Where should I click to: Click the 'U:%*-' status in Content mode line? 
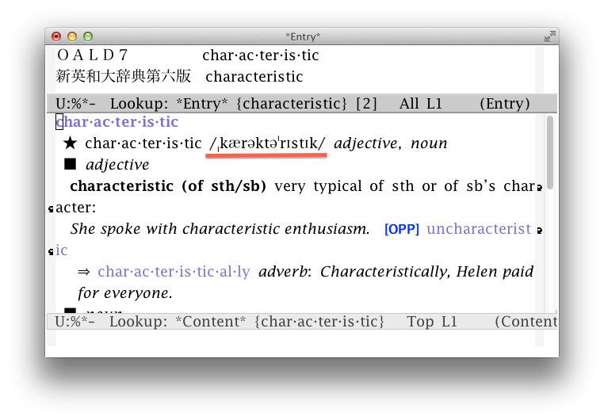[75, 322]
